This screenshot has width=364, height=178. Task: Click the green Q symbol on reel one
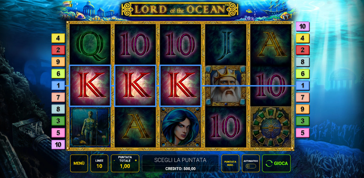pyautogui.click(x=90, y=45)
